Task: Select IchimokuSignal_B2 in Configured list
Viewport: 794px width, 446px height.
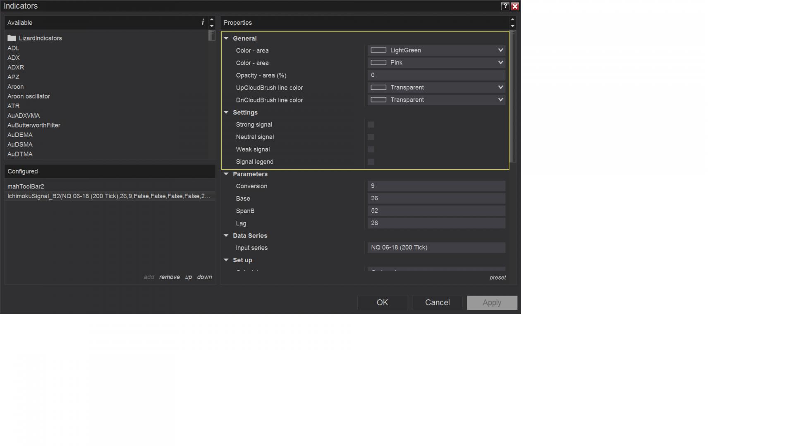Action: click(108, 196)
